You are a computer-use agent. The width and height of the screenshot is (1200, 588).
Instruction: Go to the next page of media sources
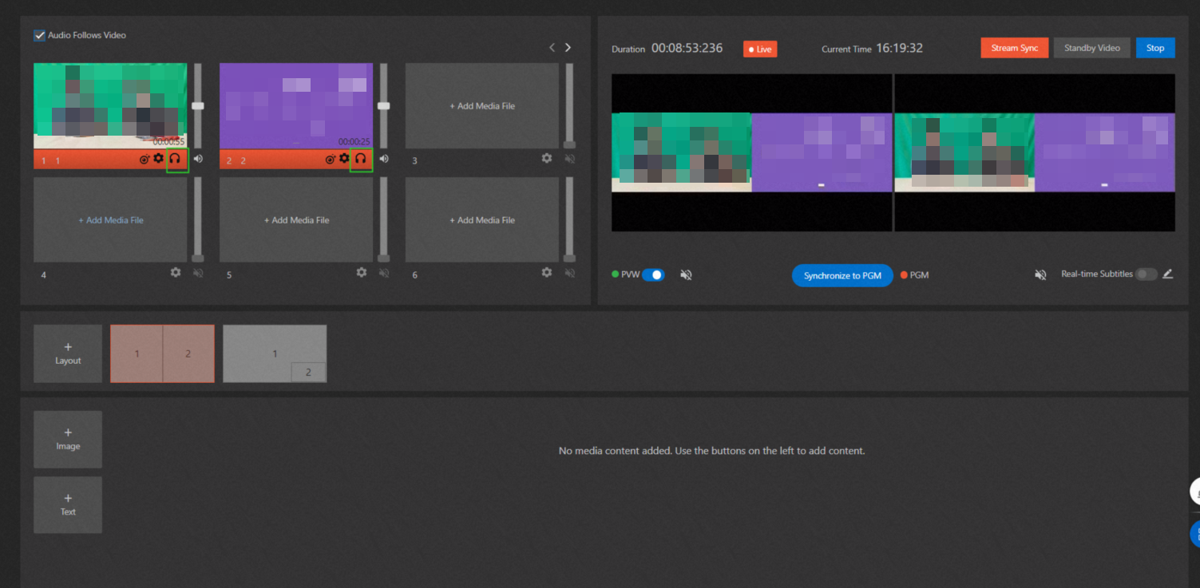[568, 48]
